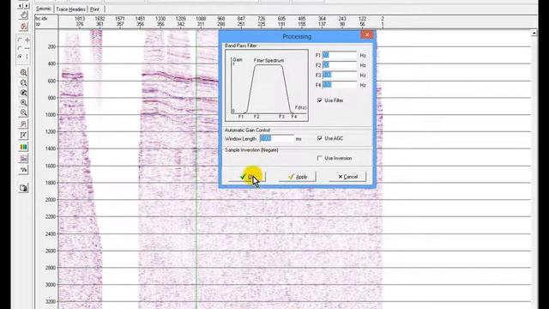Click the third magnifier icon with dark lens
Viewport: 549px width, 309px height.
click(23, 93)
